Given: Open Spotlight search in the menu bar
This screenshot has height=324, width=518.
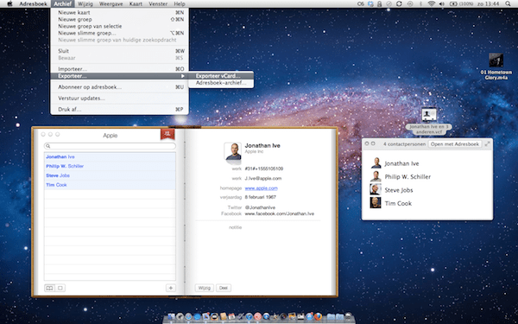Looking at the screenshot, I should tap(508, 4).
